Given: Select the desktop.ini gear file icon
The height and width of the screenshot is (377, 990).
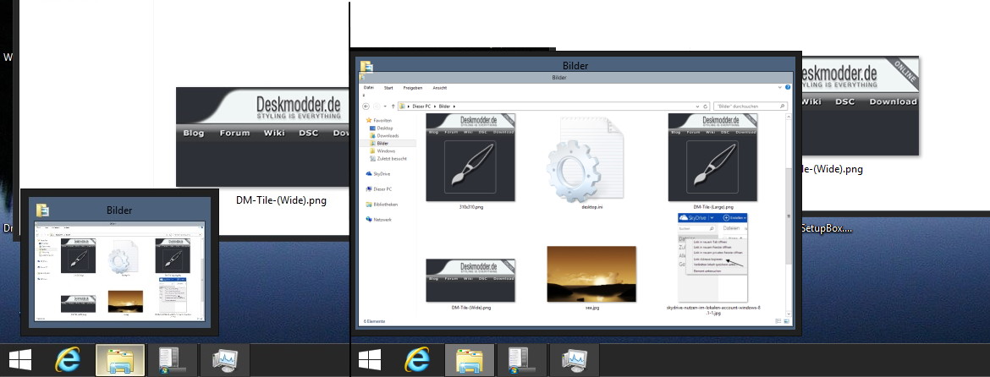Looking at the screenshot, I should [585, 158].
